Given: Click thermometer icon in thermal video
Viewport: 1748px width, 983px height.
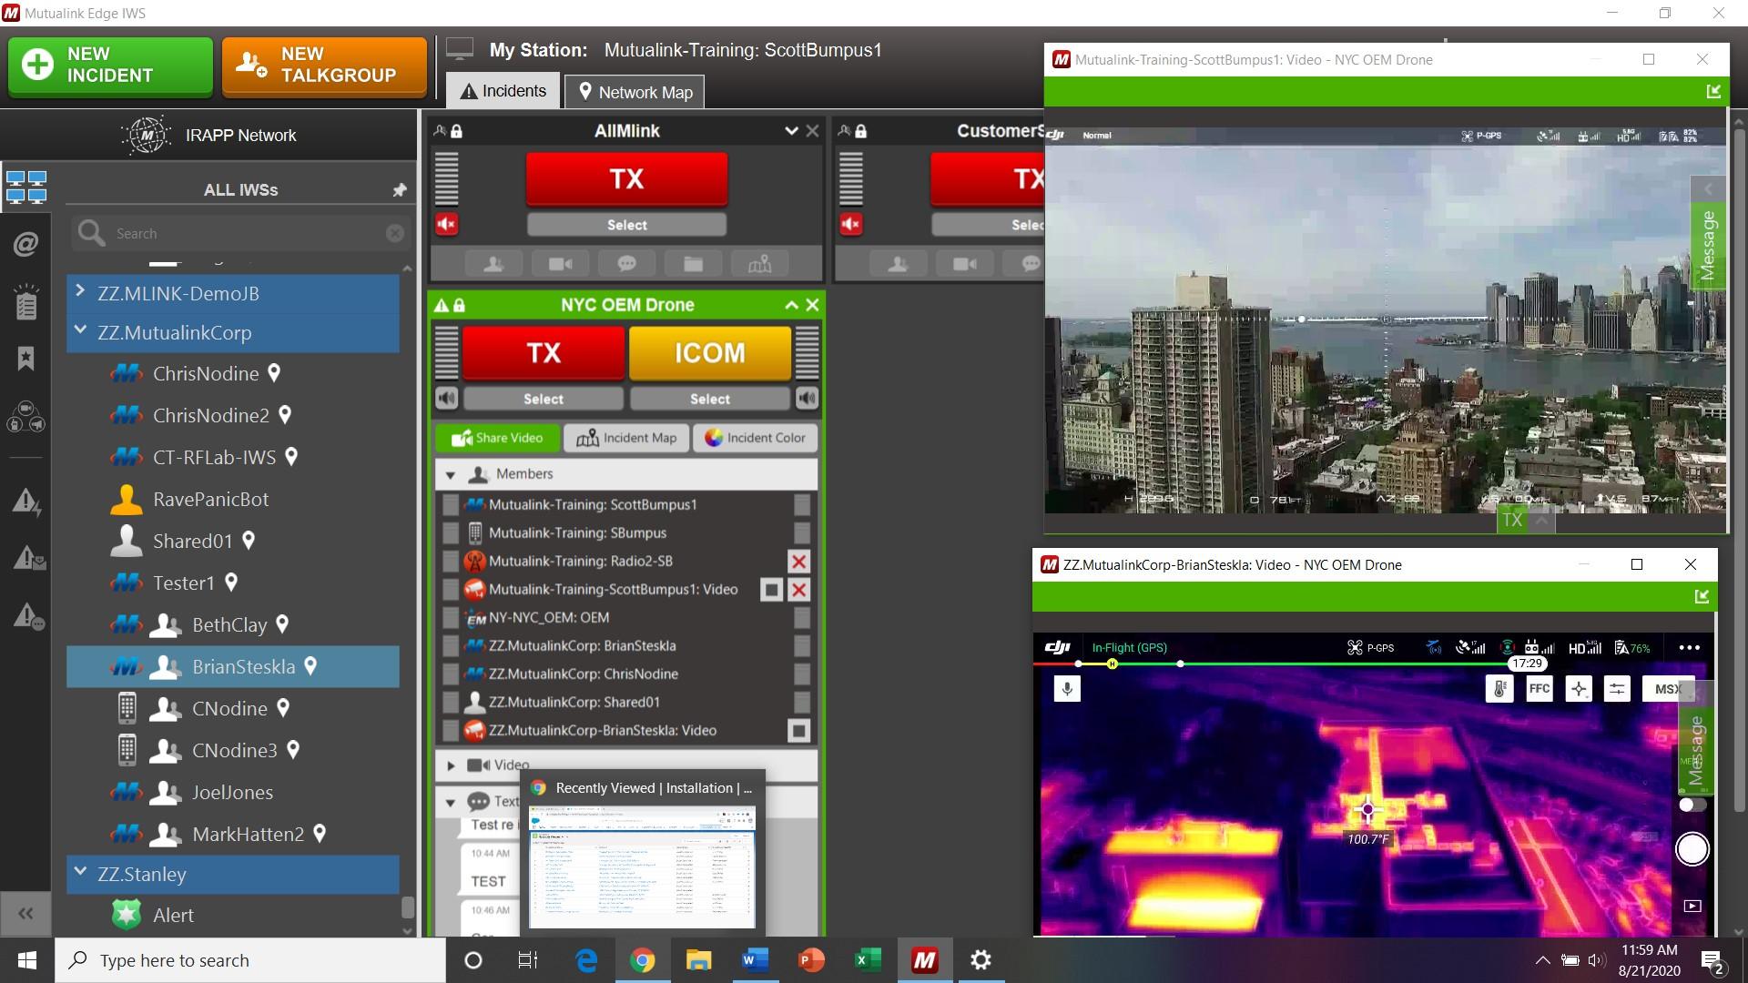Looking at the screenshot, I should [x=1499, y=689].
